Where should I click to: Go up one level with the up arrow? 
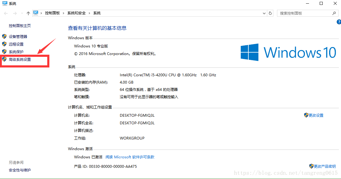28,13
